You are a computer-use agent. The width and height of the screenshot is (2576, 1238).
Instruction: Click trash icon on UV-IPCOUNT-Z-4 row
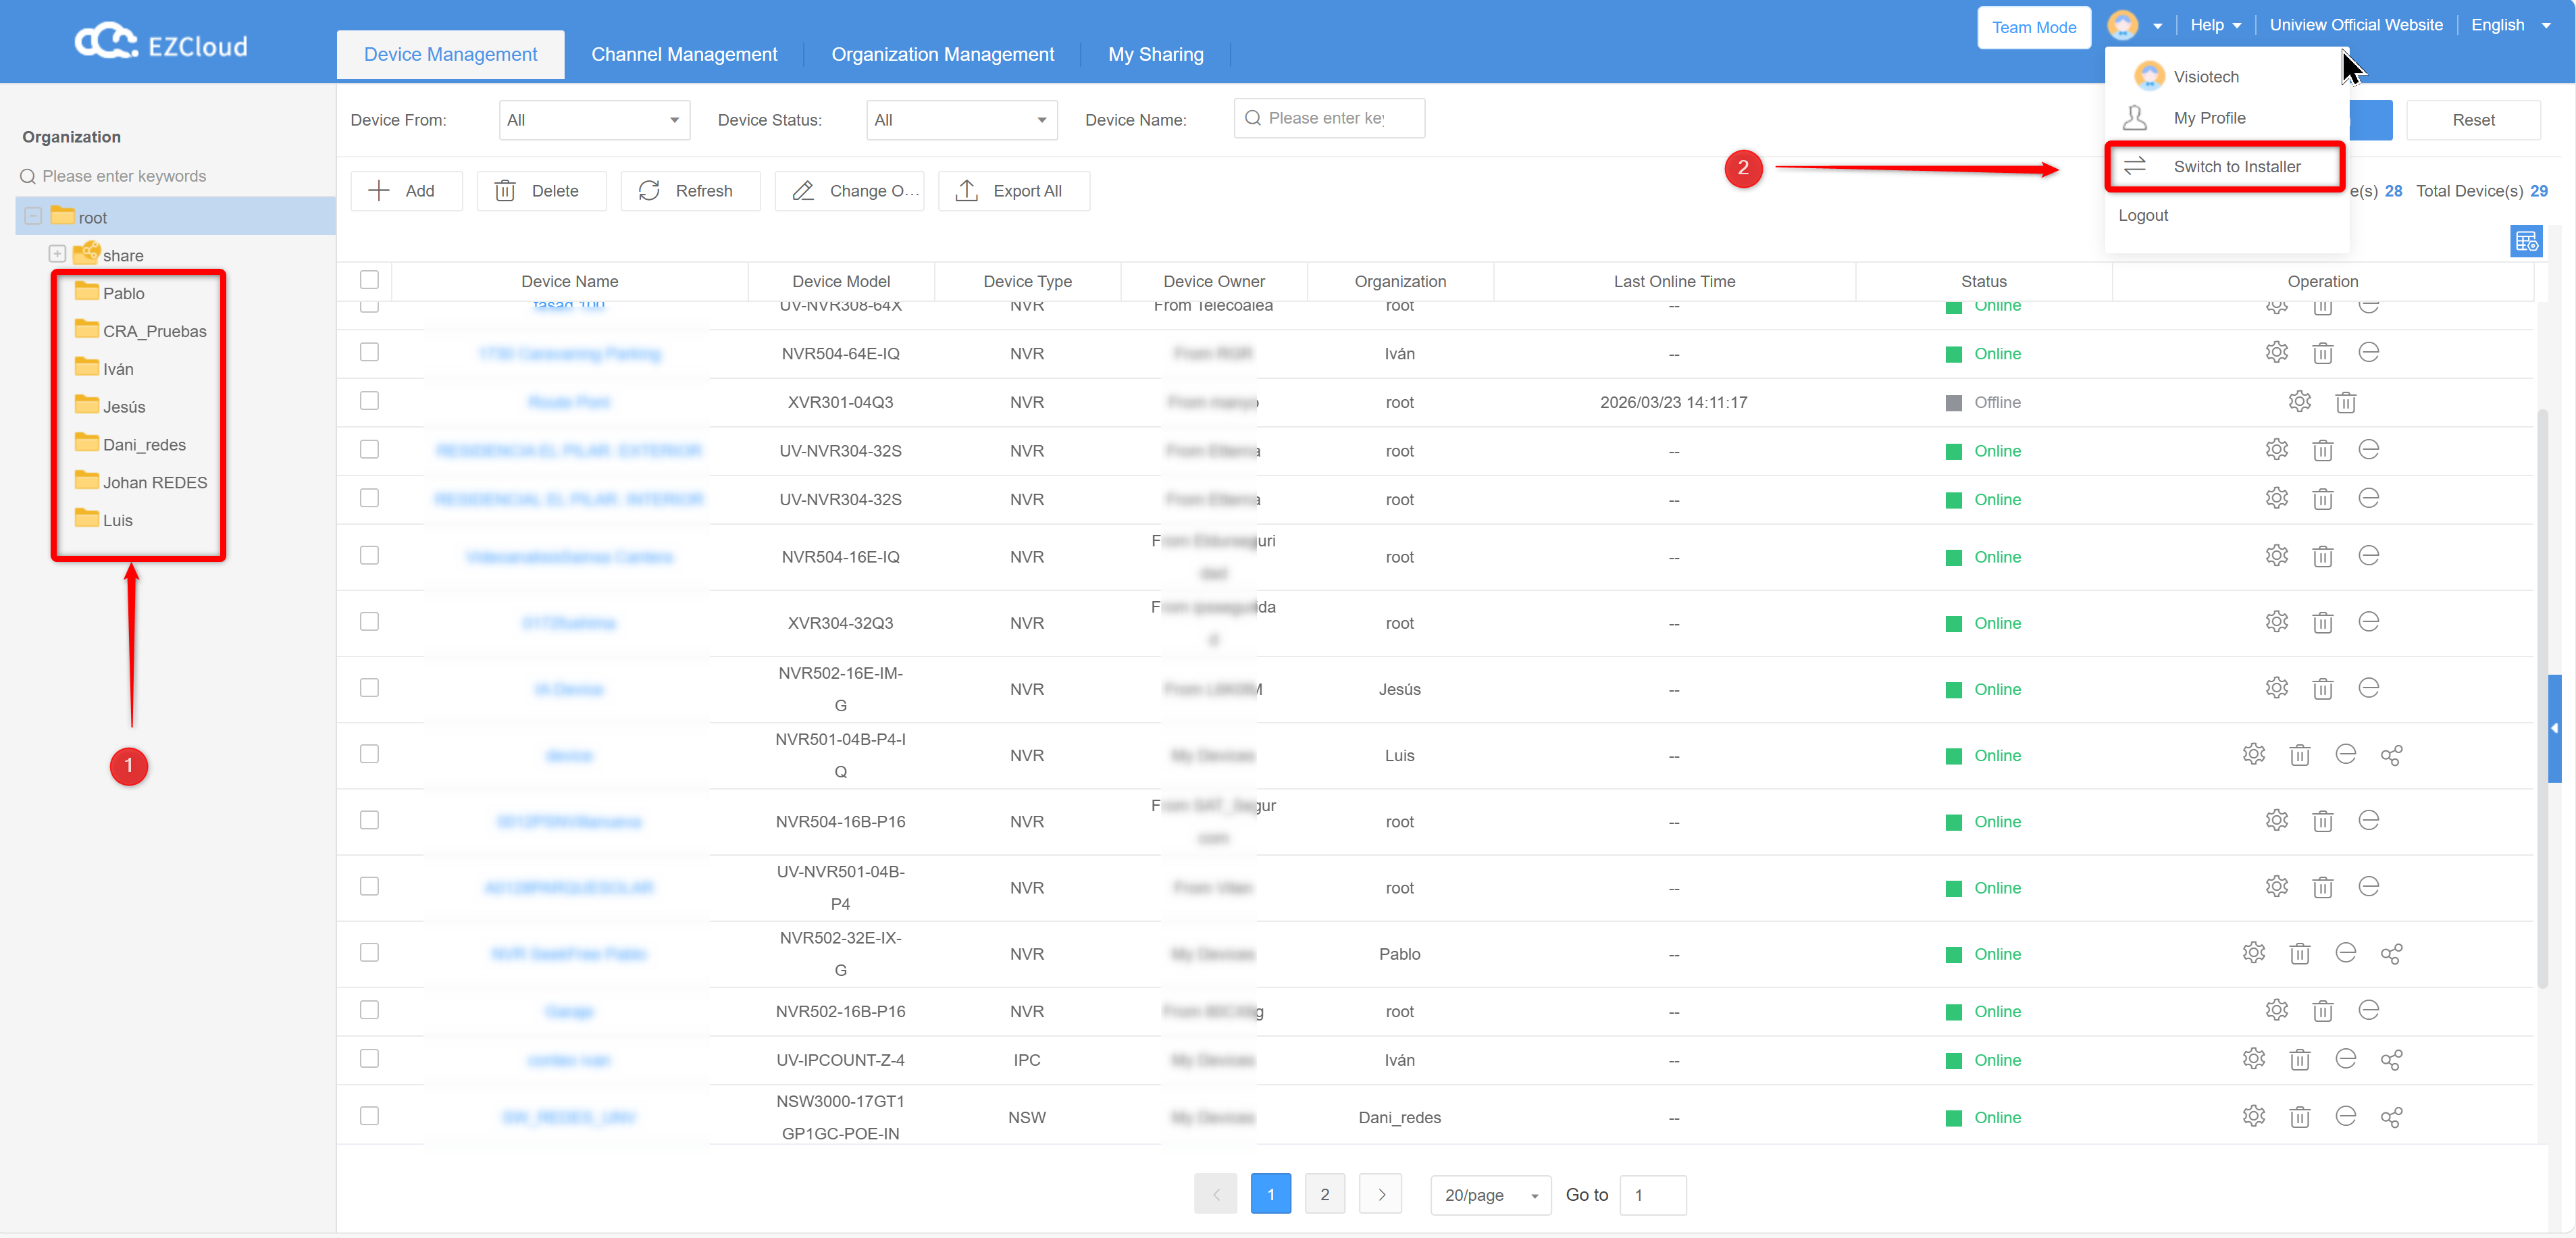[2300, 1059]
